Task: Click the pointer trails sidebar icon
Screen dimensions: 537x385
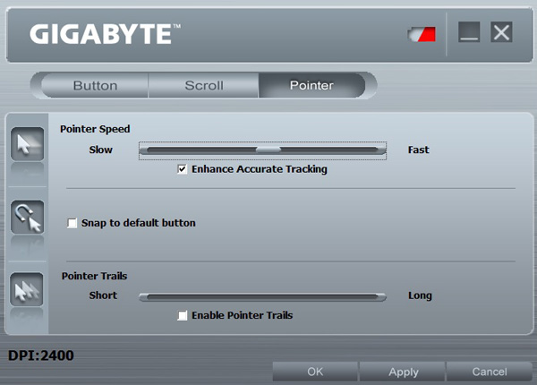Action: (27, 289)
